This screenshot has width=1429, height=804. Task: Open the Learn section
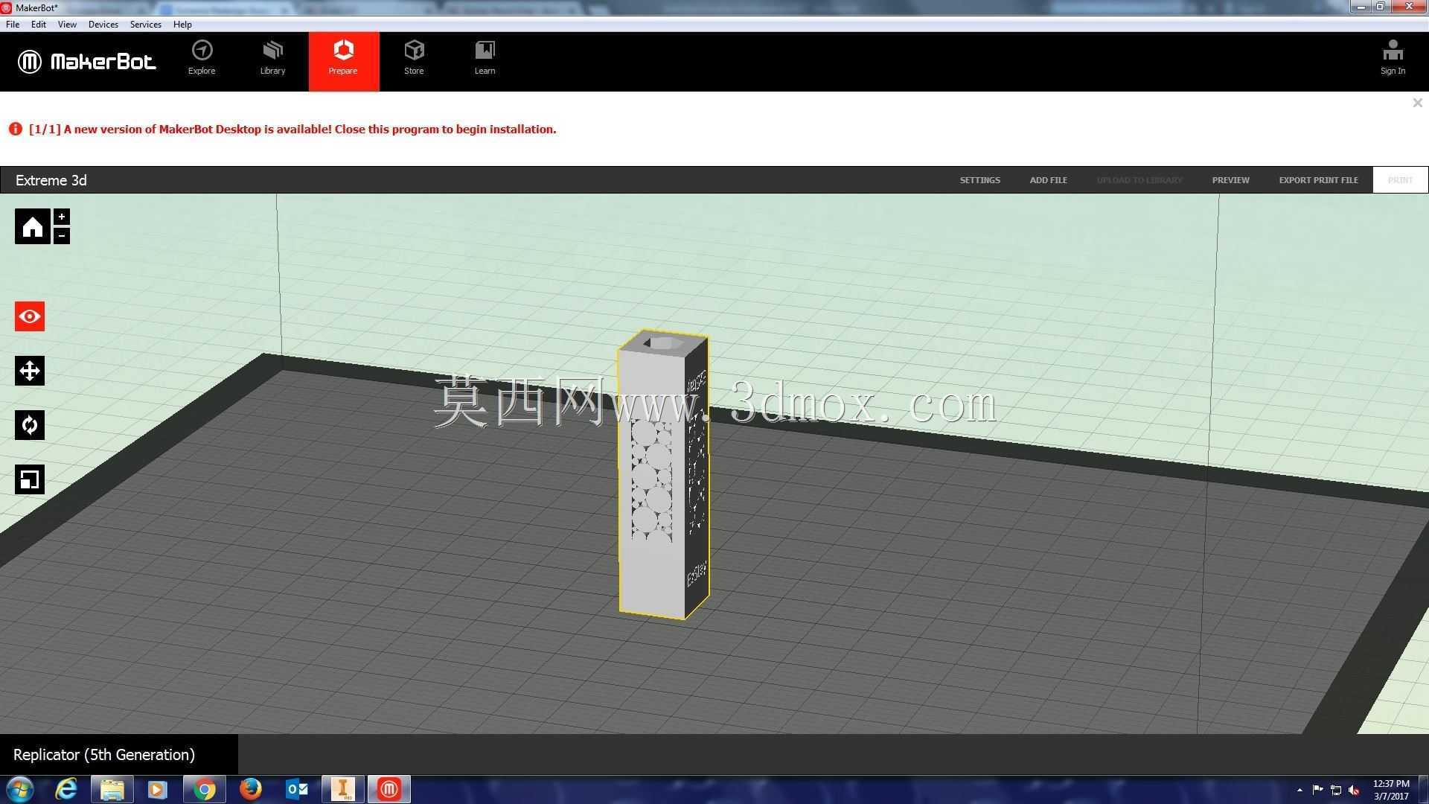[x=485, y=59]
